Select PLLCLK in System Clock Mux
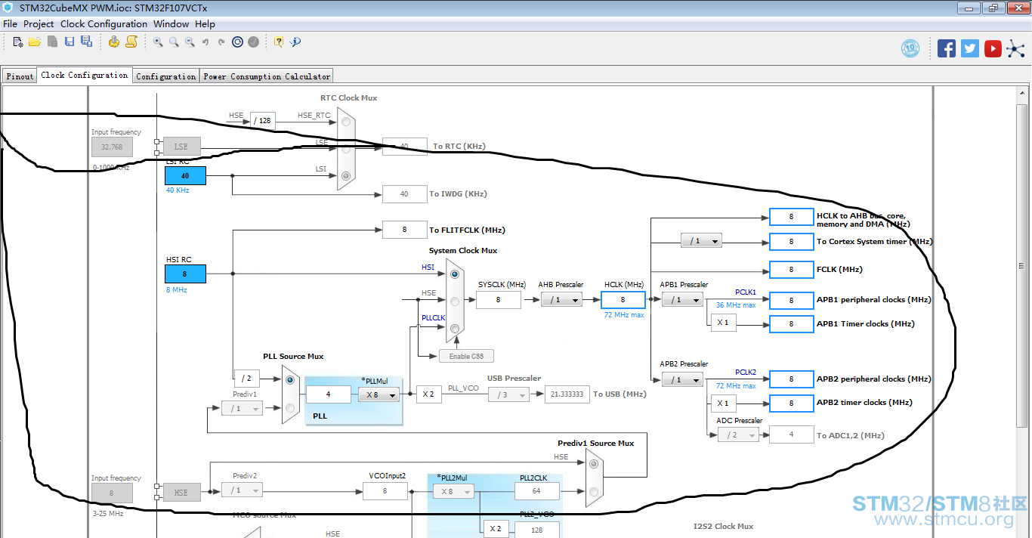 coord(455,327)
